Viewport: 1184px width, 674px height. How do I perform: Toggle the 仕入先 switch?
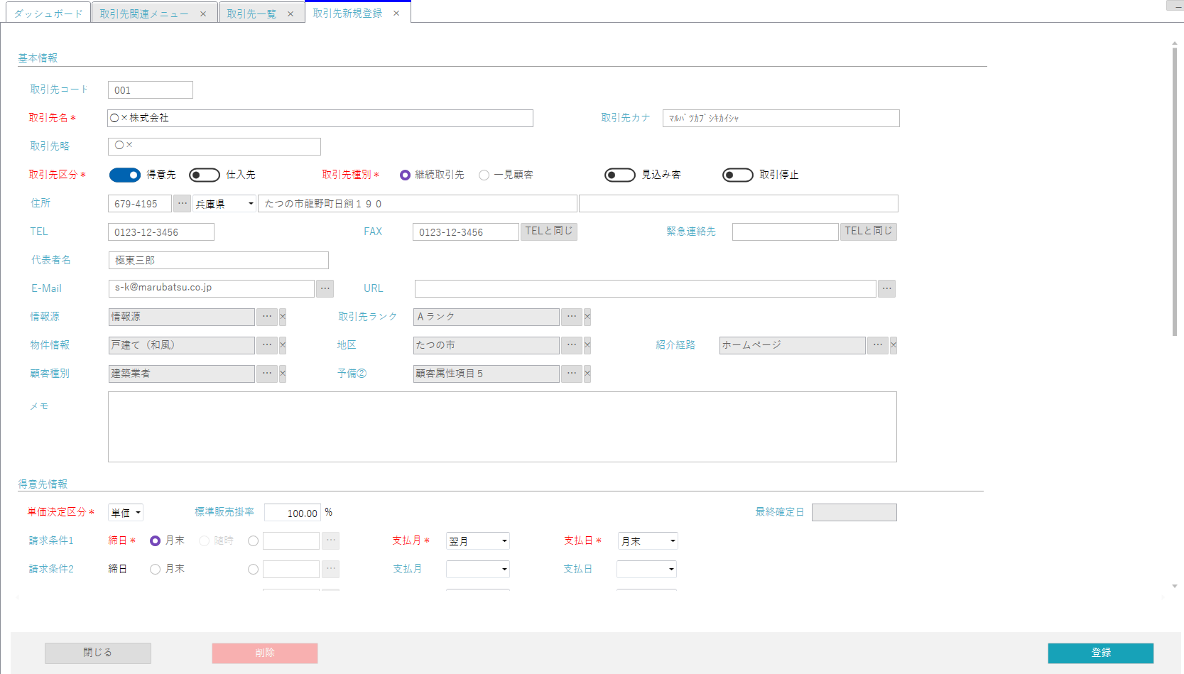(205, 175)
